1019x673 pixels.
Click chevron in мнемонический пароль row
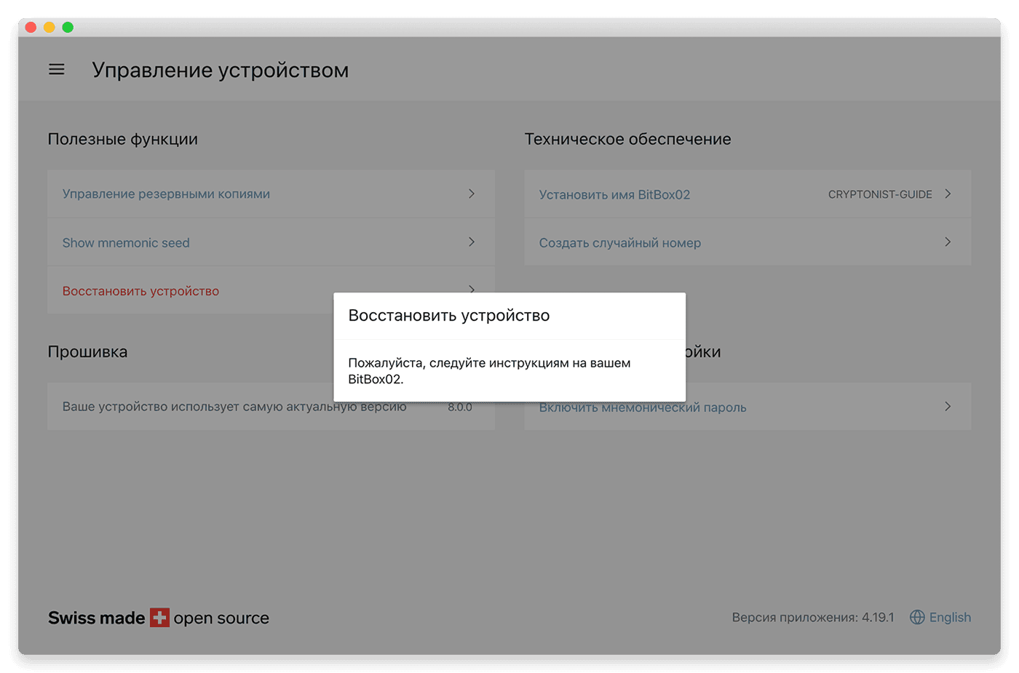coord(948,406)
